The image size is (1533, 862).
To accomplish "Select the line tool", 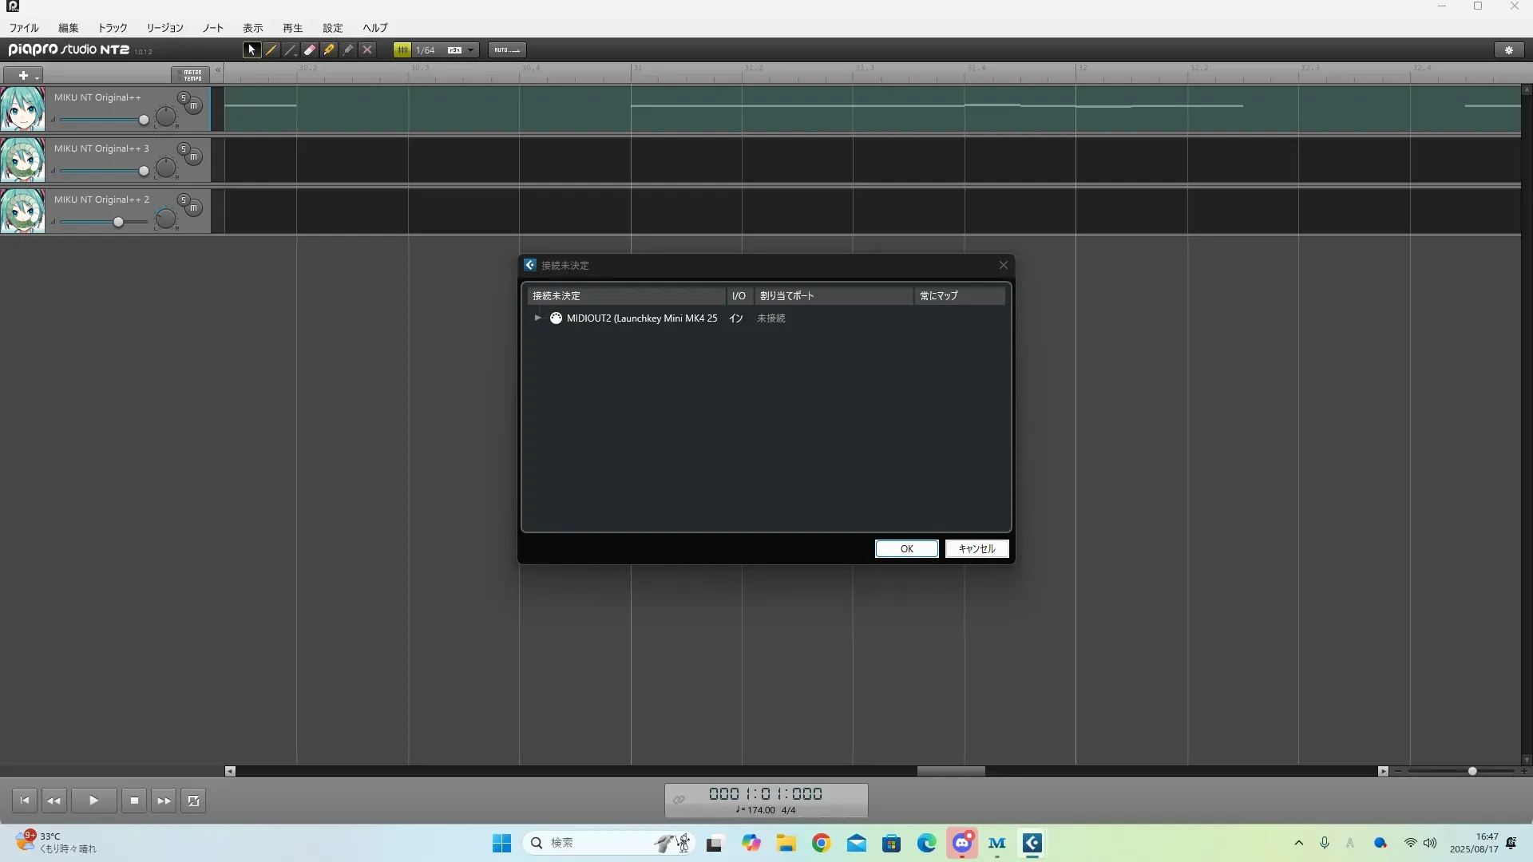I will coord(291,49).
